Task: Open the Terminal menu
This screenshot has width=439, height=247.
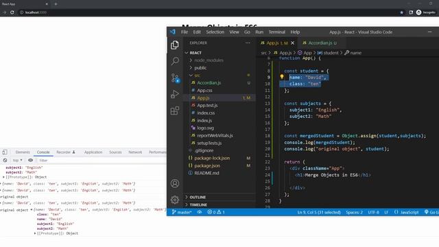Action: pyautogui.click(x=277, y=32)
